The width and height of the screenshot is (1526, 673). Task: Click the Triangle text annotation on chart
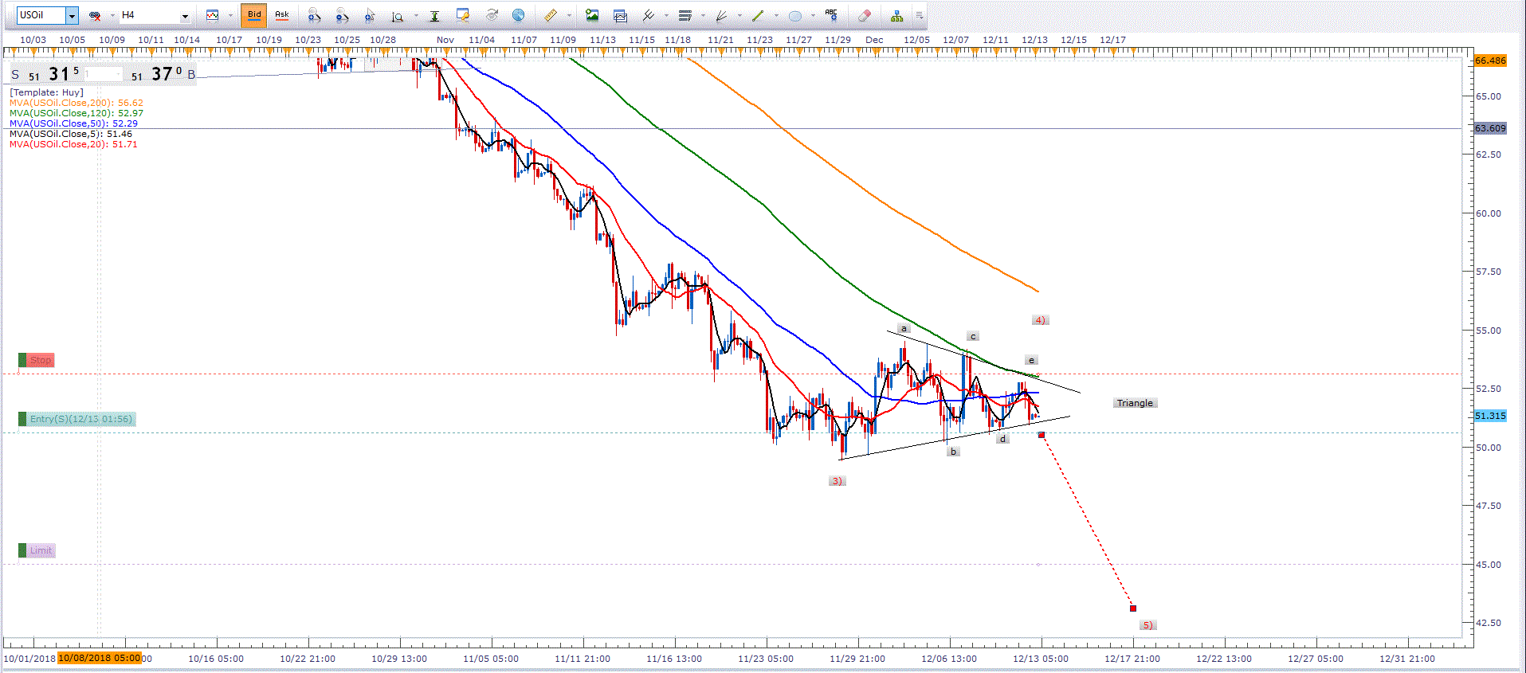pyautogui.click(x=1134, y=403)
